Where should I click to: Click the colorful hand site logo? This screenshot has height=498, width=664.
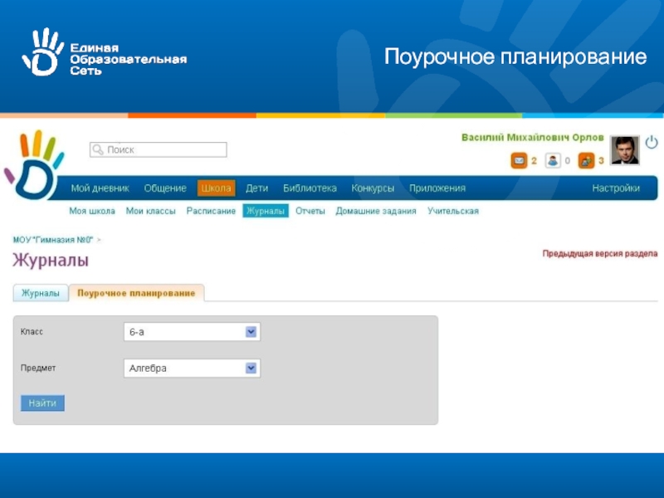click(x=34, y=164)
